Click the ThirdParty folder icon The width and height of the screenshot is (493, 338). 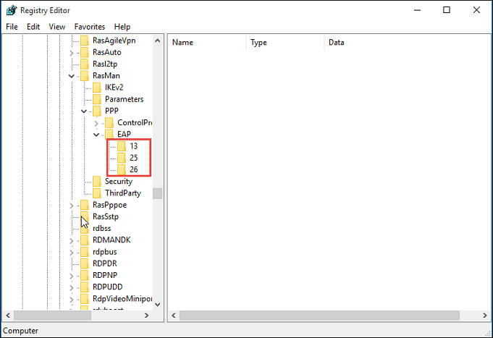tap(97, 193)
